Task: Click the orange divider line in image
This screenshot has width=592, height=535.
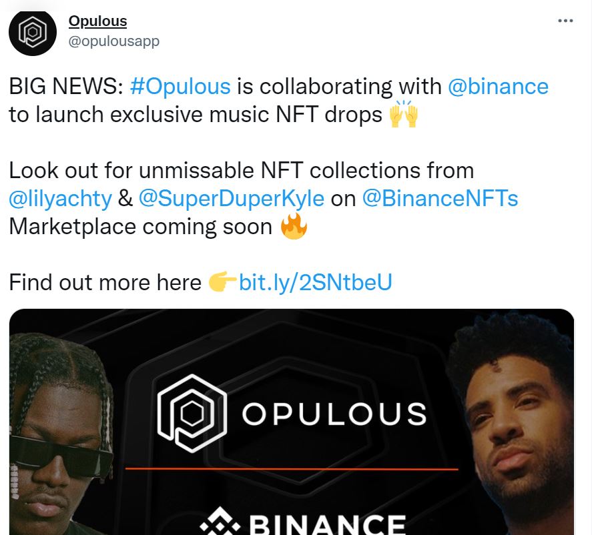Action: pos(292,469)
